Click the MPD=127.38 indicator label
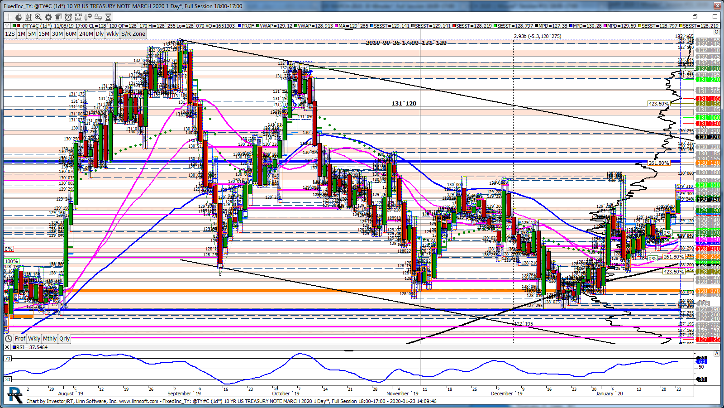 click(550, 26)
